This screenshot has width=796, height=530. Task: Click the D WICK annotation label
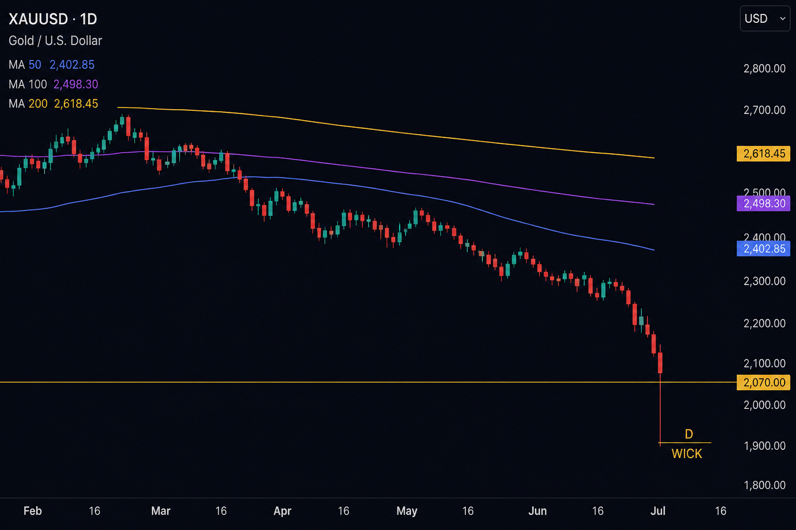pos(687,444)
